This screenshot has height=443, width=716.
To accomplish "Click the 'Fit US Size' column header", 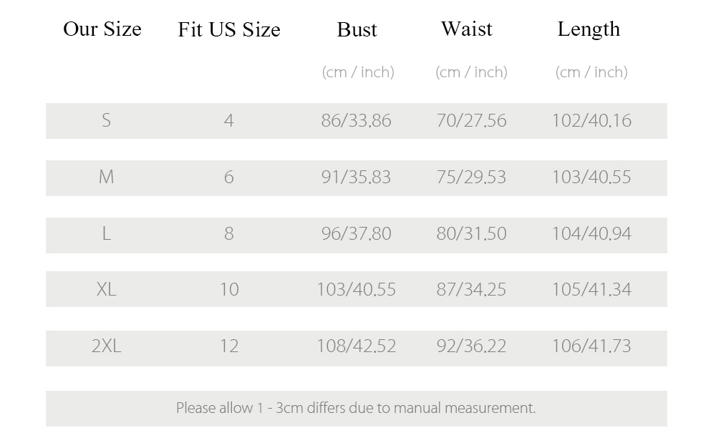I will [229, 29].
